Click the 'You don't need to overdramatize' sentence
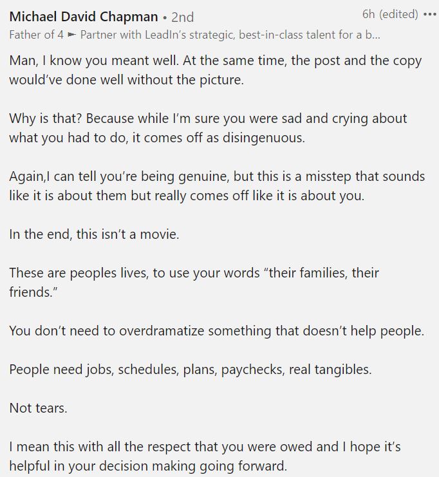439x477 pixels. 217,331
